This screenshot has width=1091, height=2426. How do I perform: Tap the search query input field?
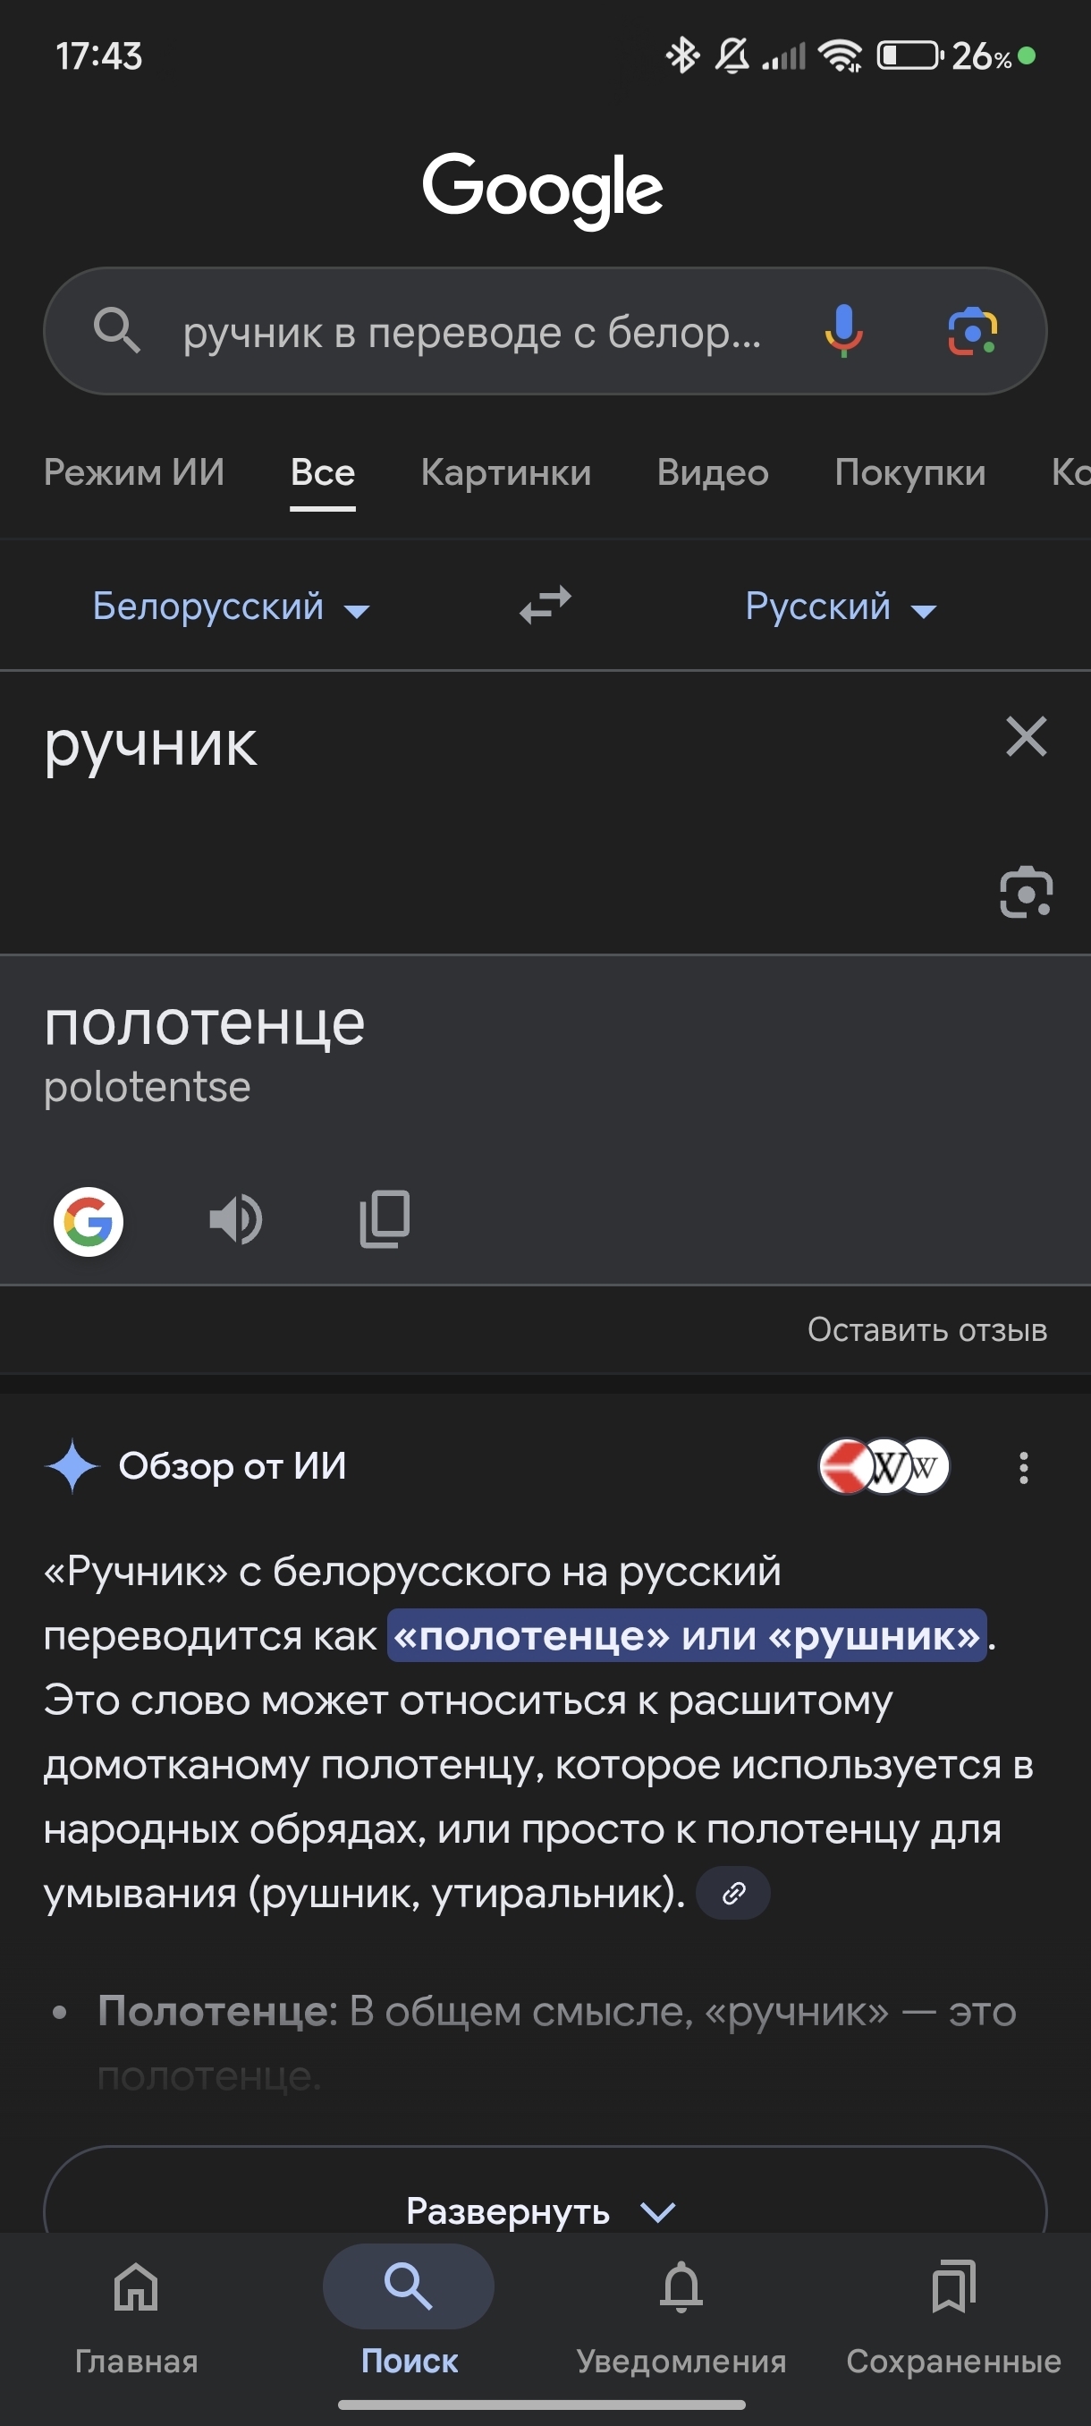(x=470, y=333)
